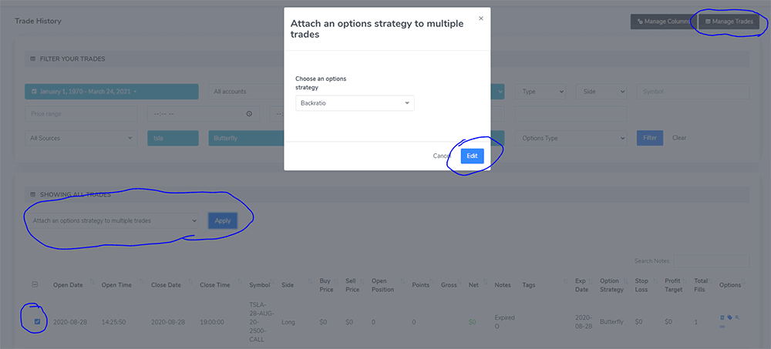Click the Expired O note cell
The image size is (771, 349).
[504, 322]
